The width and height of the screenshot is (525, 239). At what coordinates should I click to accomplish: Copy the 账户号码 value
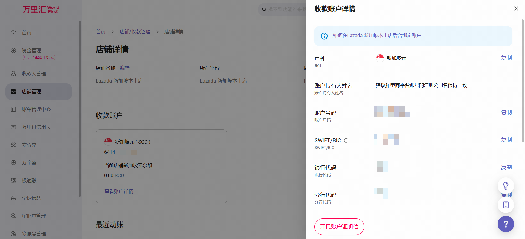(506, 112)
